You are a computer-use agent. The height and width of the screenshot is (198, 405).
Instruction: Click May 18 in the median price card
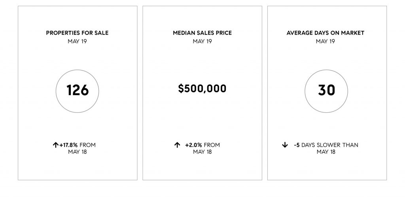pyautogui.click(x=202, y=152)
